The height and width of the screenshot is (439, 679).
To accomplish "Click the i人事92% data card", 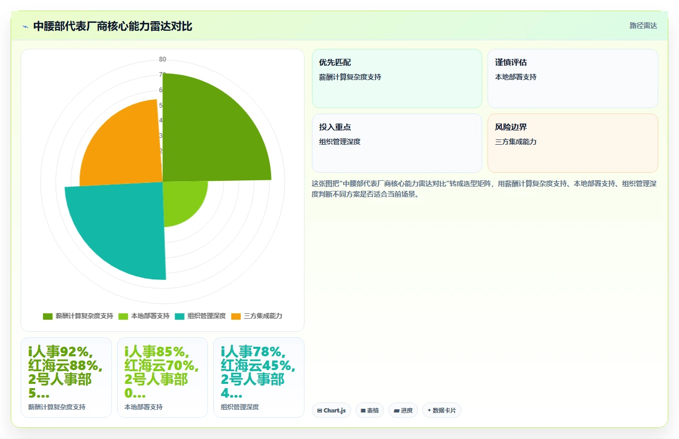I will [66, 377].
